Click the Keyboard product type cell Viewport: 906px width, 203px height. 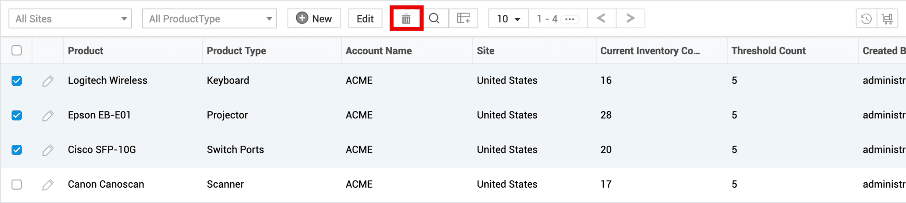pos(228,80)
